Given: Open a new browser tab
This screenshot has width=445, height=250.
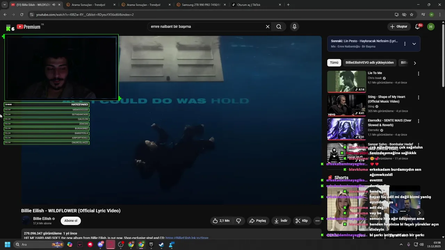Looking at the screenshot, I should pos(288,5).
